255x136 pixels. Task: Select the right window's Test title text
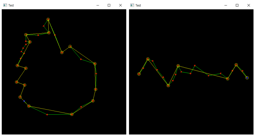click(138, 5)
